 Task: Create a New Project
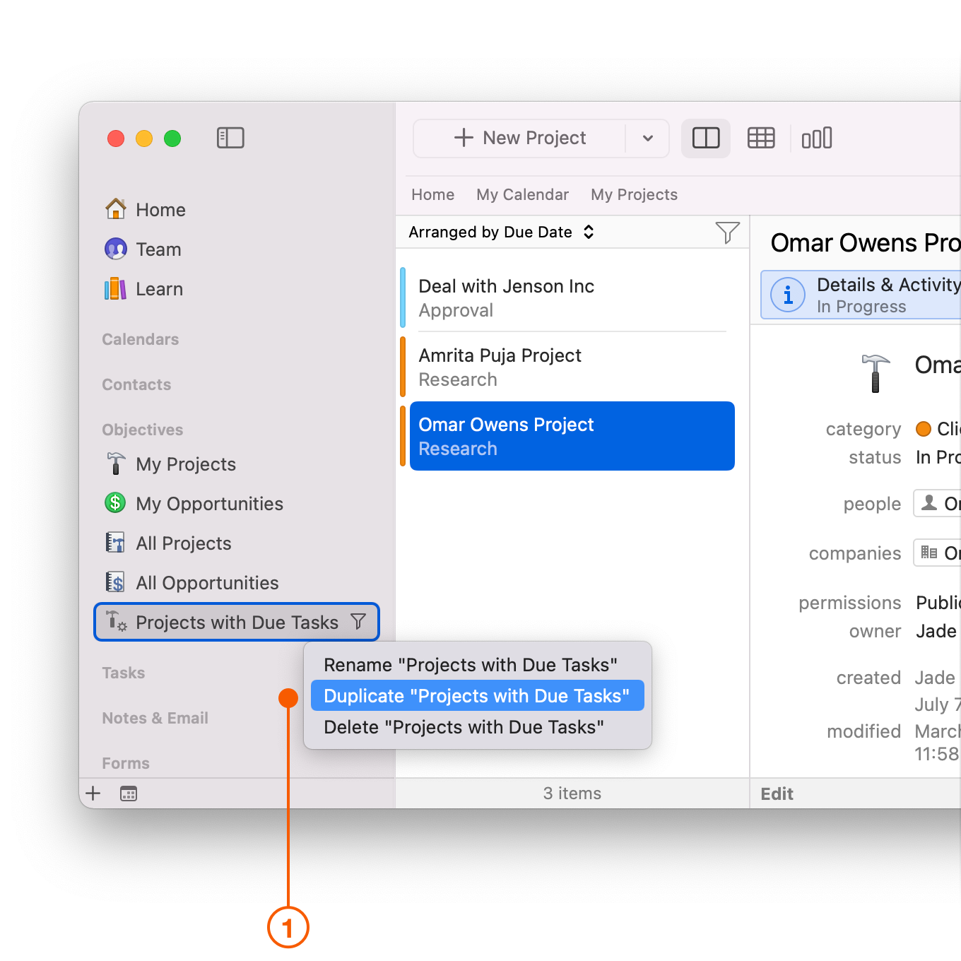coord(521,138)
